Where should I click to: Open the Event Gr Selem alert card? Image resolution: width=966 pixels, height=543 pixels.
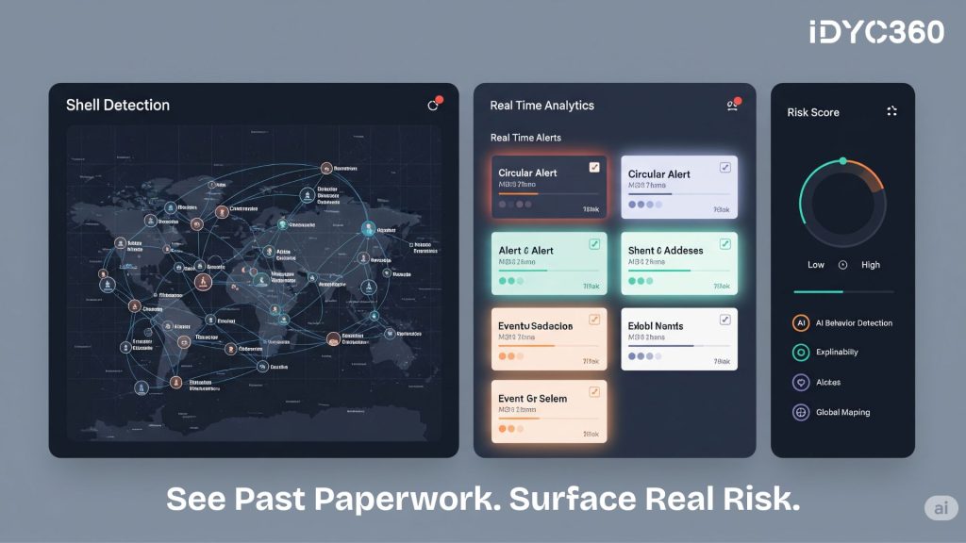549,412
